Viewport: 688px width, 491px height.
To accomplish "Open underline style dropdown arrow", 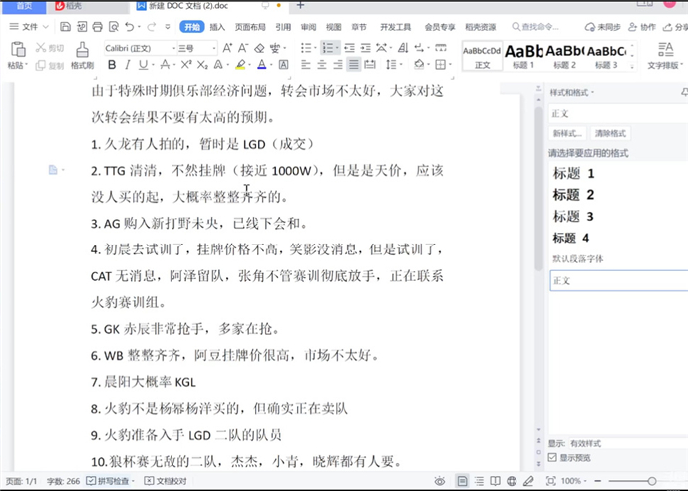I will tap(153, 66).
